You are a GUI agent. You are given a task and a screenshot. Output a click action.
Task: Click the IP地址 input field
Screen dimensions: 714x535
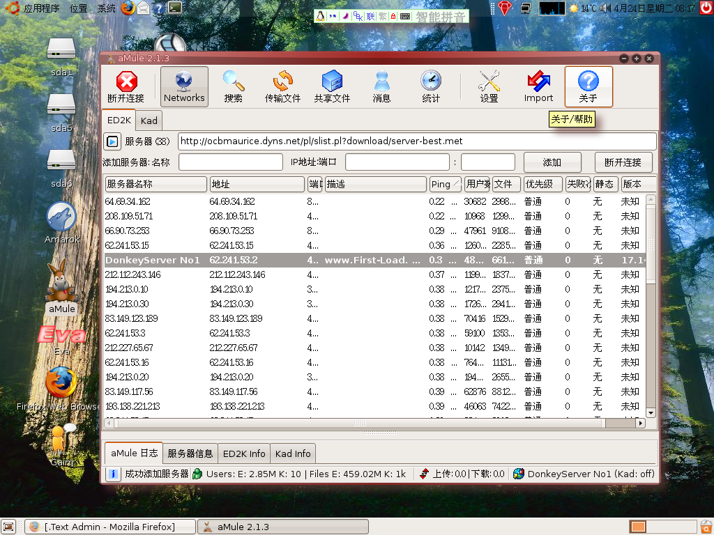pos(397,162)
